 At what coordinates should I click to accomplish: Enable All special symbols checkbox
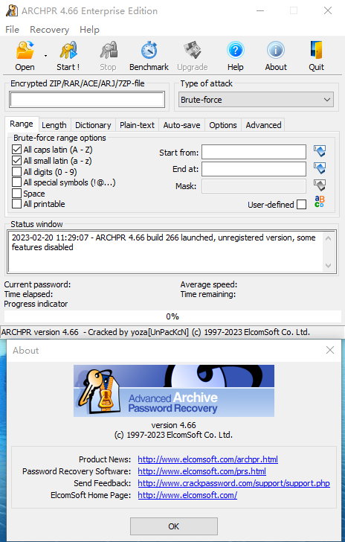pos(16,182)
